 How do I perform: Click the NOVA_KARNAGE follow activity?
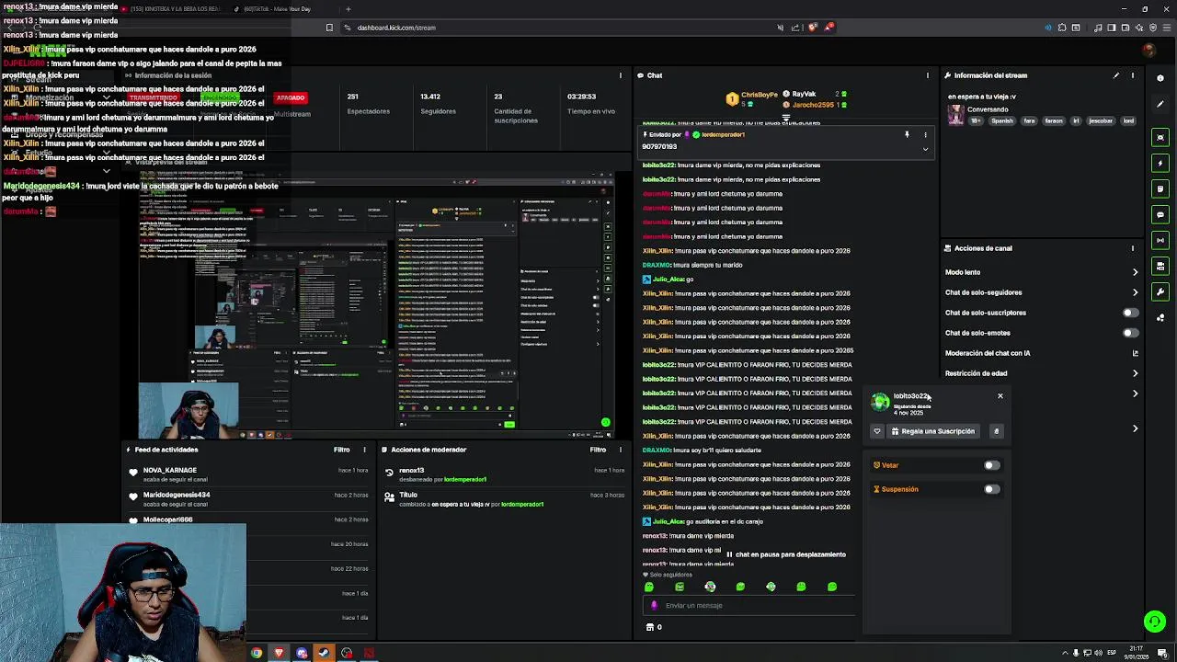pos(248,474)
